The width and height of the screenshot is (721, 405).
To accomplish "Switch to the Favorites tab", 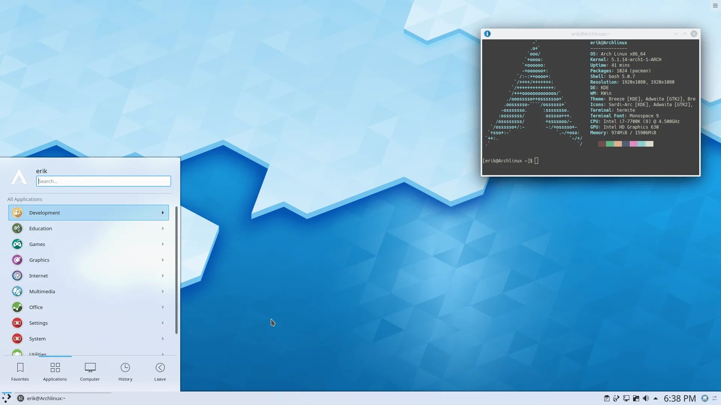I will tap(20, 372).
